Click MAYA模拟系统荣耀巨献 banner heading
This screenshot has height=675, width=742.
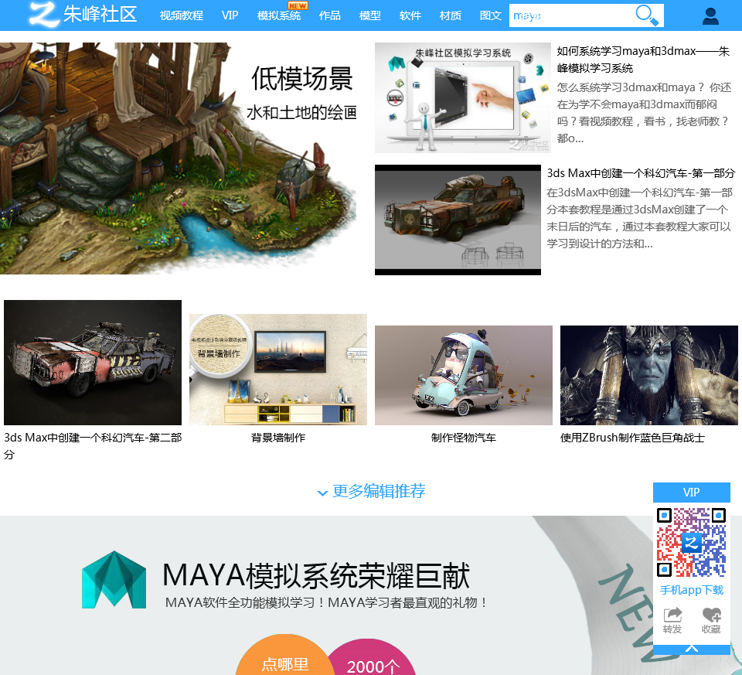tap(316, 575)
